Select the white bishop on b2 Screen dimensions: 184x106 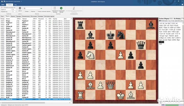pyautogui.click(x=90, y=85)
